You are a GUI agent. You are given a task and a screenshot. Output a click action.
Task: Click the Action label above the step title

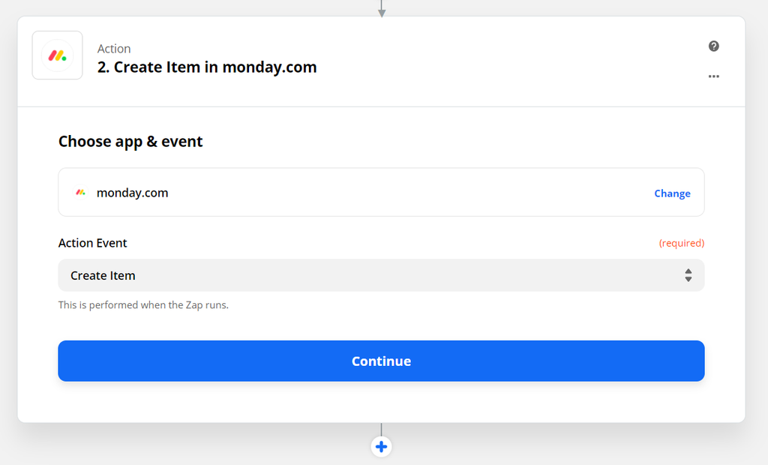[x=113, y=48]
